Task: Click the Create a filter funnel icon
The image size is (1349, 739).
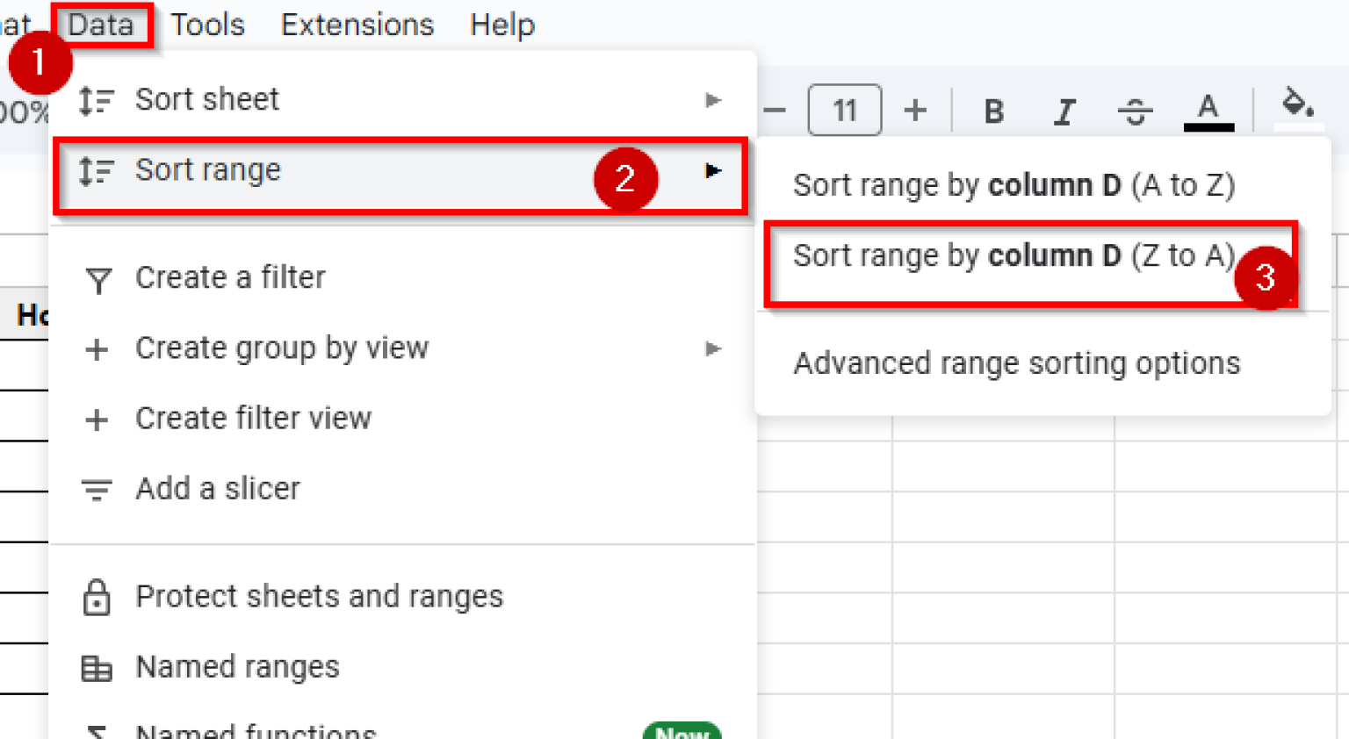Action: click(97, 279)
